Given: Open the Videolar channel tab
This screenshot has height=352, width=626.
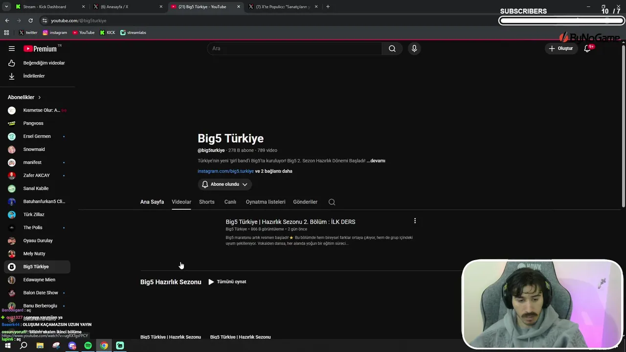Looking at the screenshot, I should click(x=181, y=202).
